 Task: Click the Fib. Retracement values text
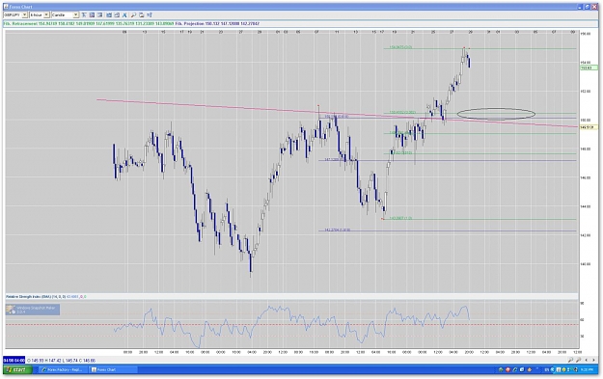89,24
